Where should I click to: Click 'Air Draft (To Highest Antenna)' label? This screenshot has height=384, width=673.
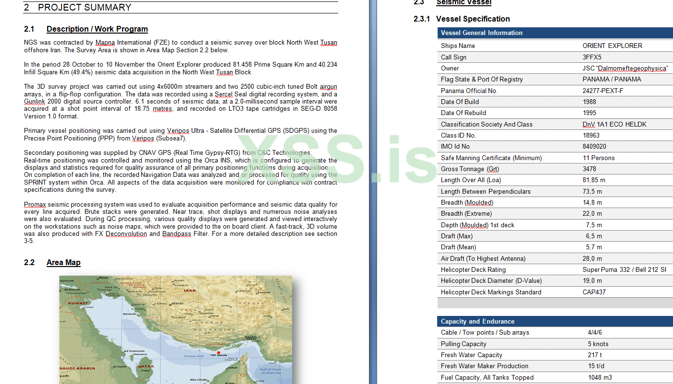tap(483, 258)
